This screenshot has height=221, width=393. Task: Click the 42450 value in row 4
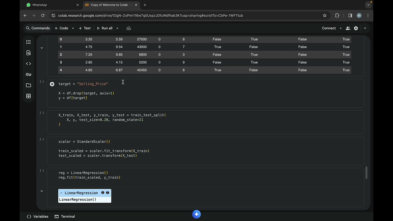pos(142,70)
